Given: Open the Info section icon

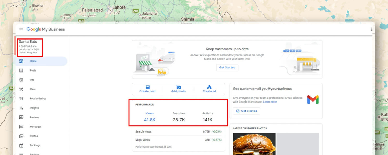Looking at the screenshot, I should (x=21, y=80).
